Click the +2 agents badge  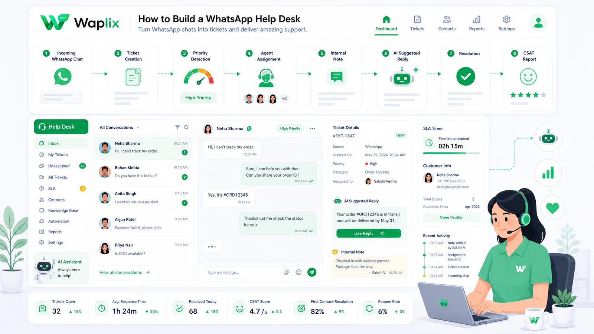(284, 99)
